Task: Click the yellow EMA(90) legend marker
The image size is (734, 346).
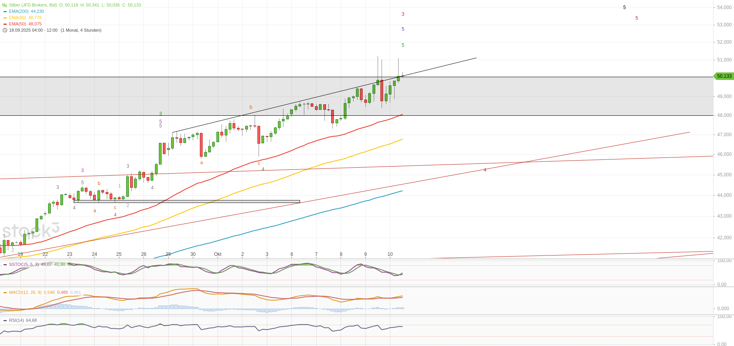Action: coord(5,18)
